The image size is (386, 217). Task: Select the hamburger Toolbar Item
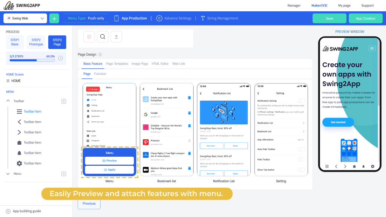pyautogui.click(x=29, y=112)
